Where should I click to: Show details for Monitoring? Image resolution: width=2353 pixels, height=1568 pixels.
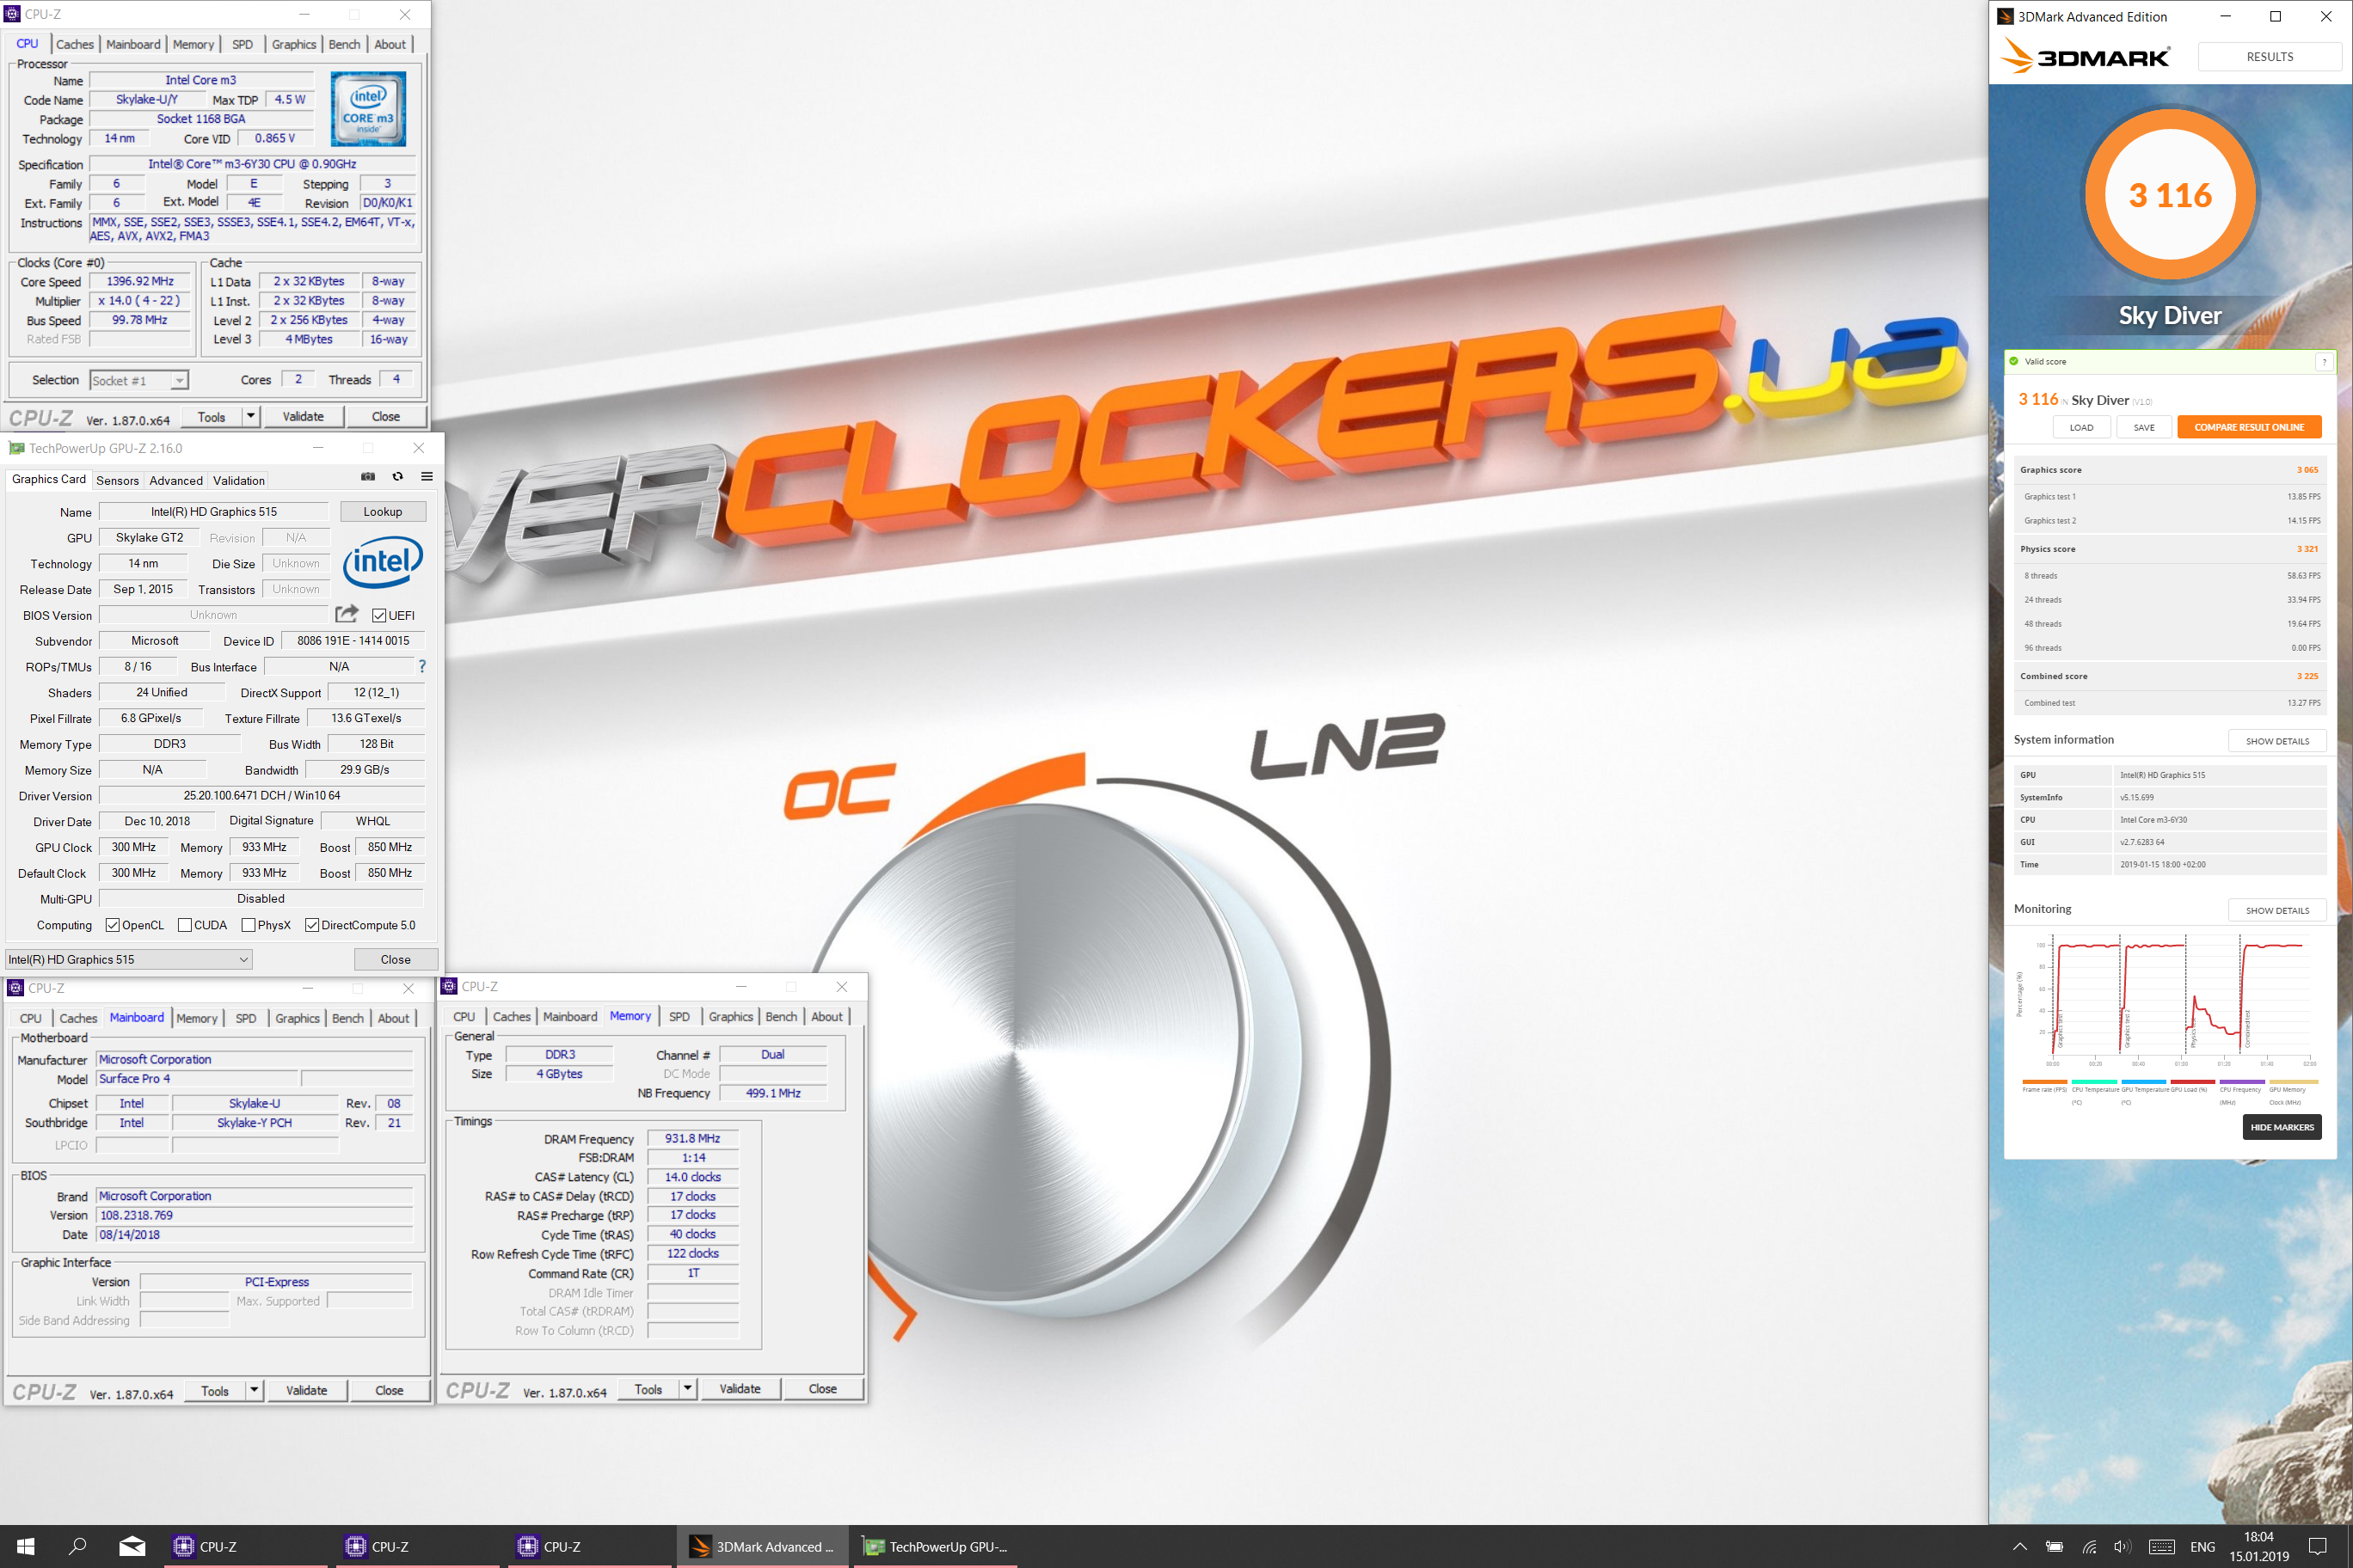click(2277, 910)
